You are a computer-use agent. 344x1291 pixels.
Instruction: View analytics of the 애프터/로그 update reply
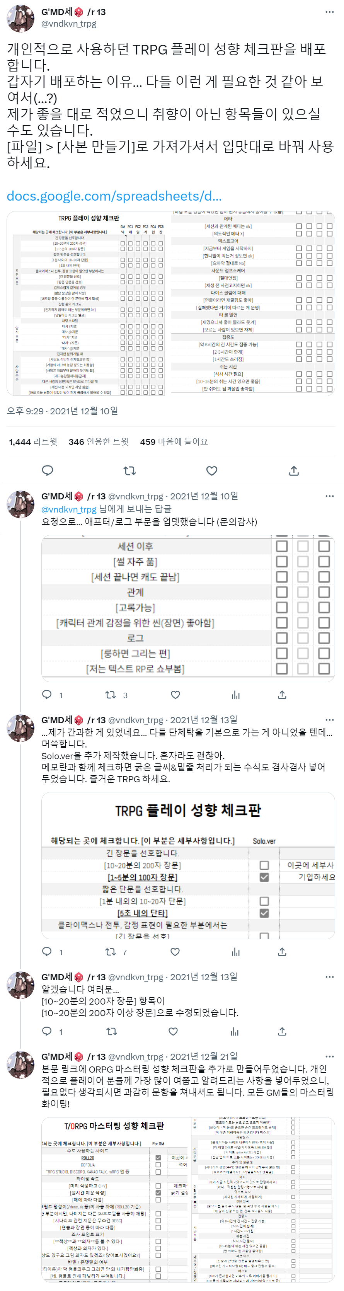tap(236, 695)
